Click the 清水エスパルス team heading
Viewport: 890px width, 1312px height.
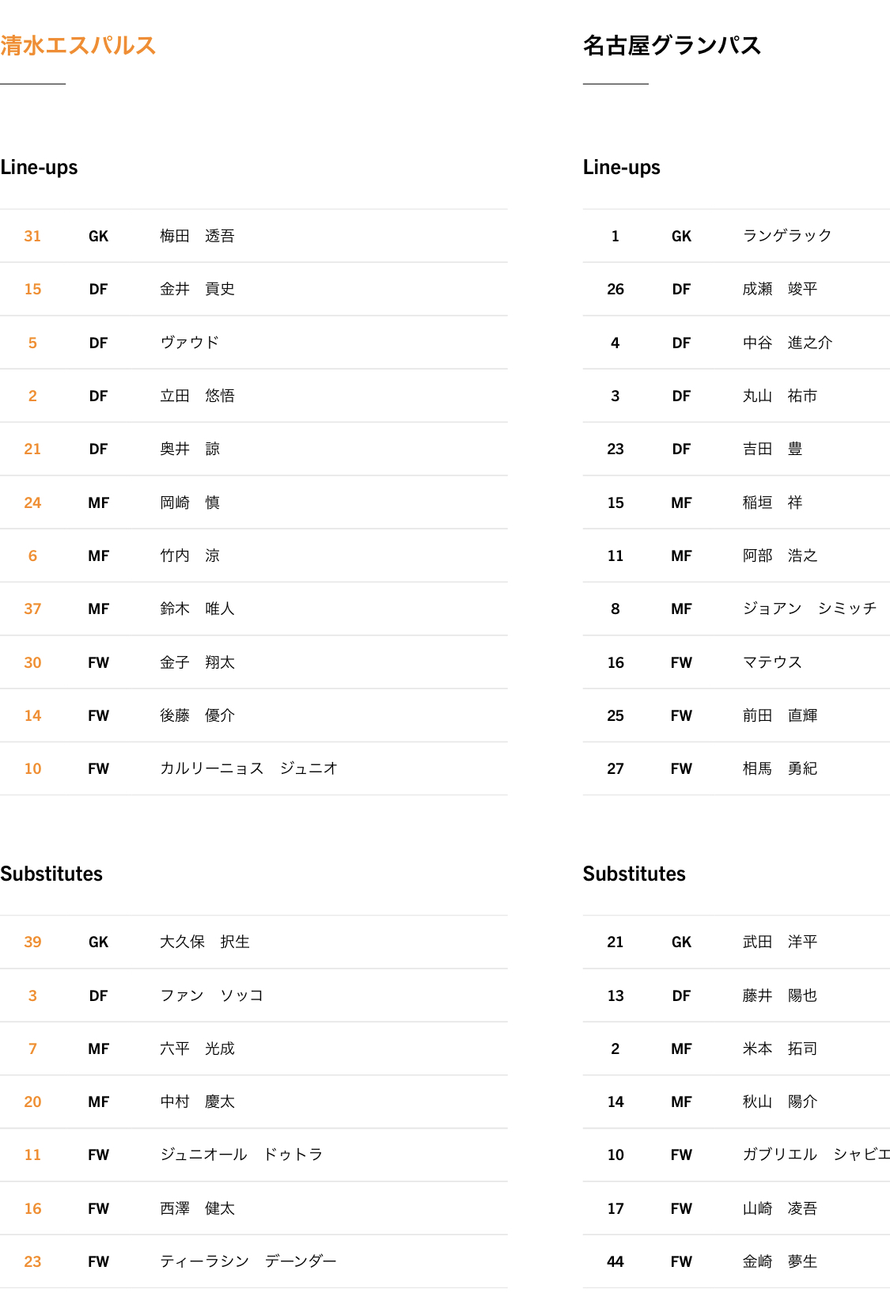click(x=78, y=46)
